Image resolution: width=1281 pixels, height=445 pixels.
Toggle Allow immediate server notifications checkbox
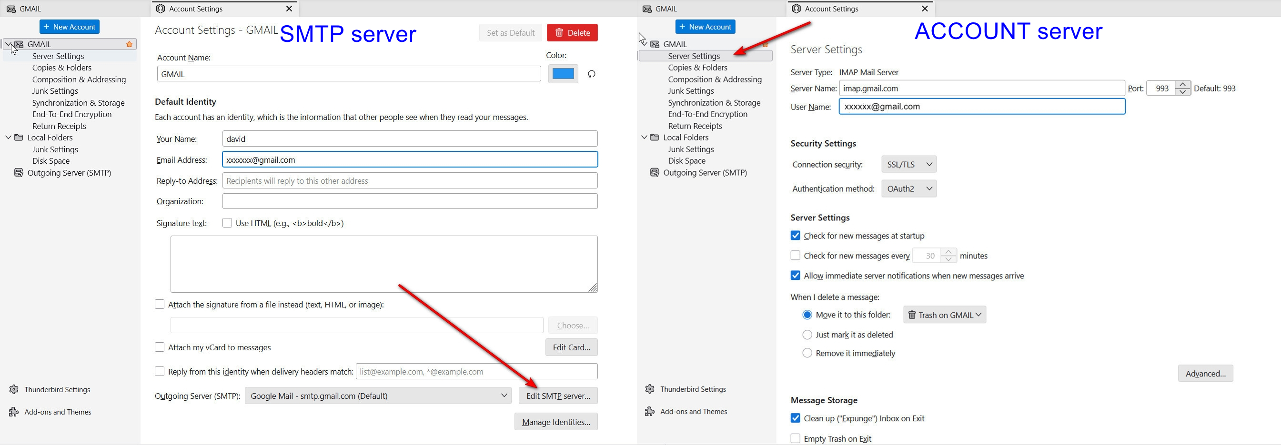795,276
